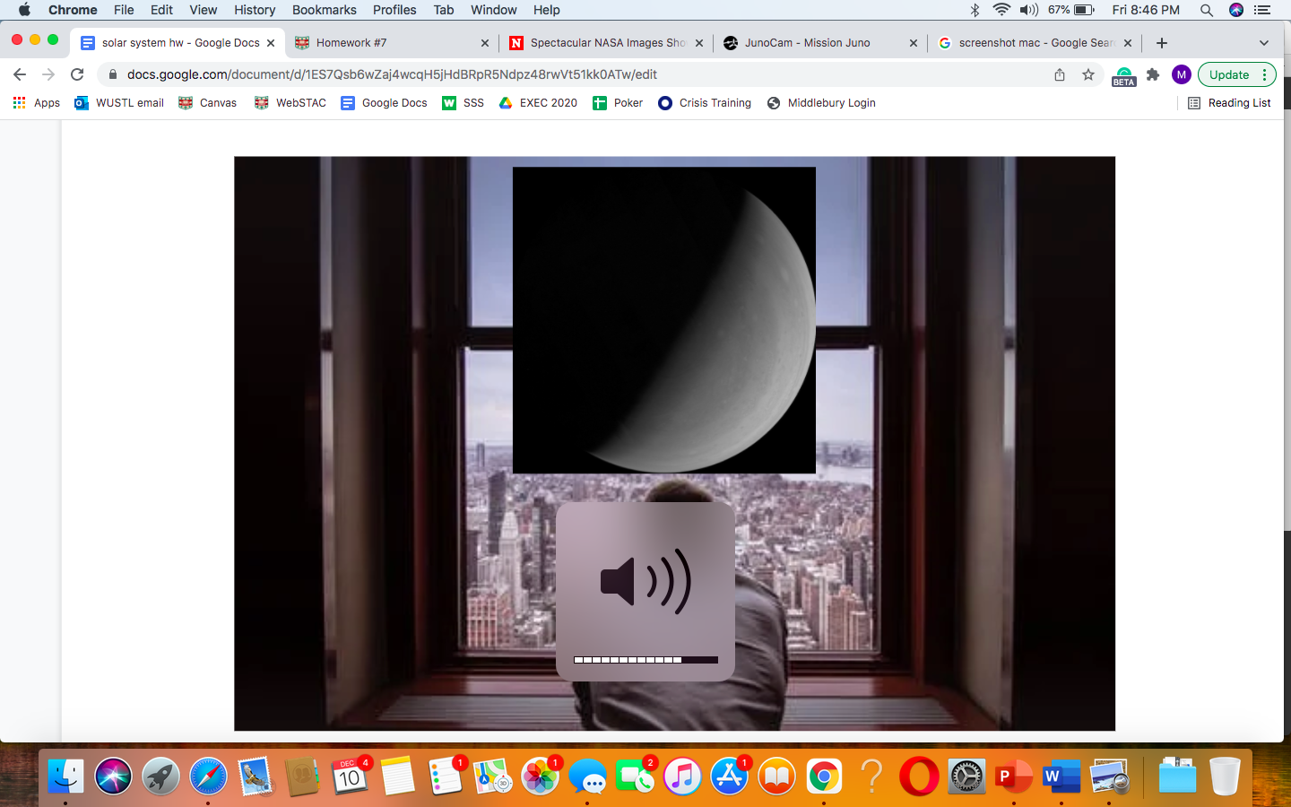Open the Bookmarks menu

pyautogui.click(x=324, y=10)
